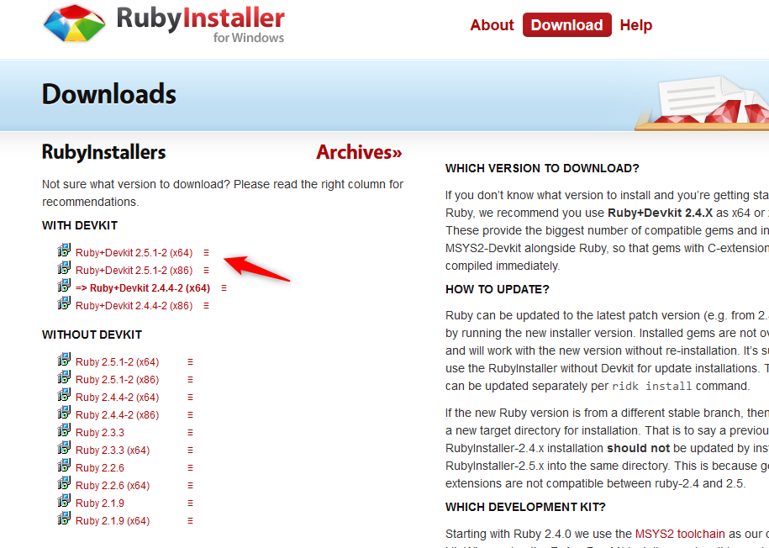This screenshot has height=548, width=769.
Task: Click installer icon beside Ruby 2.3.3 (x64)
Action: click(64, 449)
